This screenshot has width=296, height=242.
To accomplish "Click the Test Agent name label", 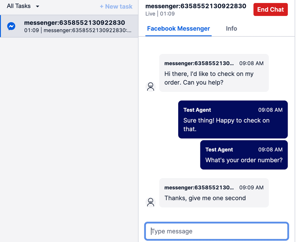I will tap(197, 110).
